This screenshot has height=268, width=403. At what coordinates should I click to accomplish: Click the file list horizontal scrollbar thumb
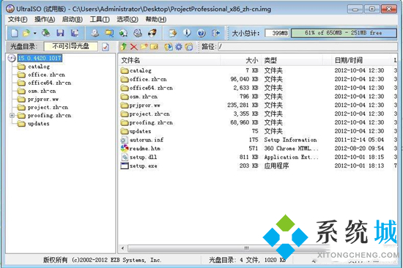coord(229,248)
